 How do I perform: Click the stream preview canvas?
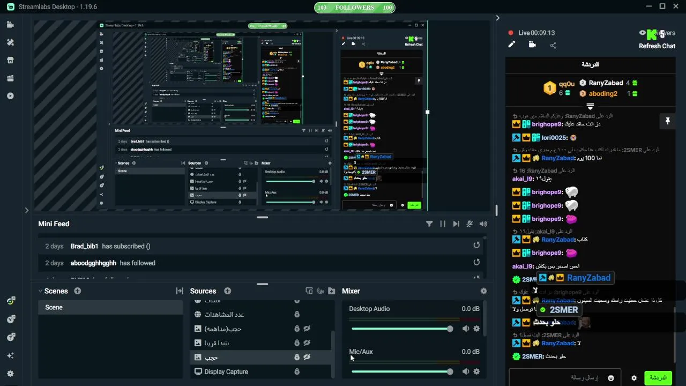[263, 115]
